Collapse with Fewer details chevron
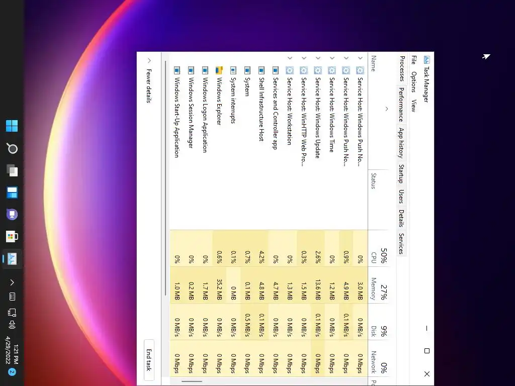Screen dimensions: 515x386 click(x=149, y=60)
